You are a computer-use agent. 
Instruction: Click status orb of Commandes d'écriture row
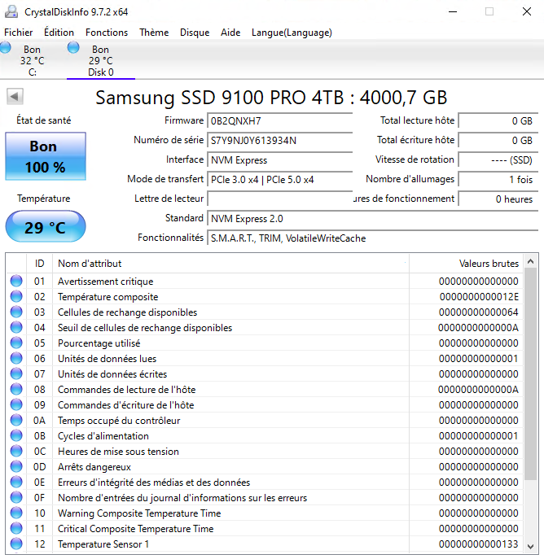click(x=16, y=404)
